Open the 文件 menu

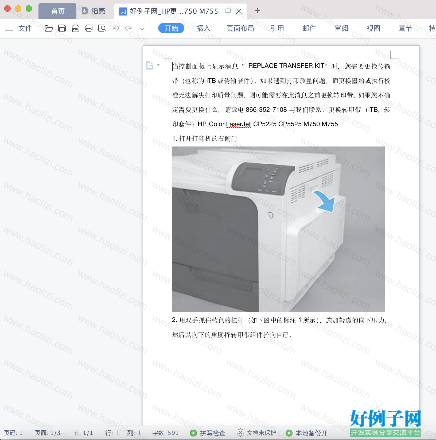(x=25, y=28)
